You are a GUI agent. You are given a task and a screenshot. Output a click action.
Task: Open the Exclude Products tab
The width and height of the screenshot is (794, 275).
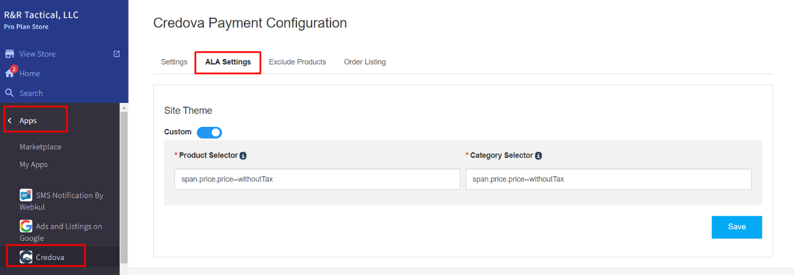[297, 62]
